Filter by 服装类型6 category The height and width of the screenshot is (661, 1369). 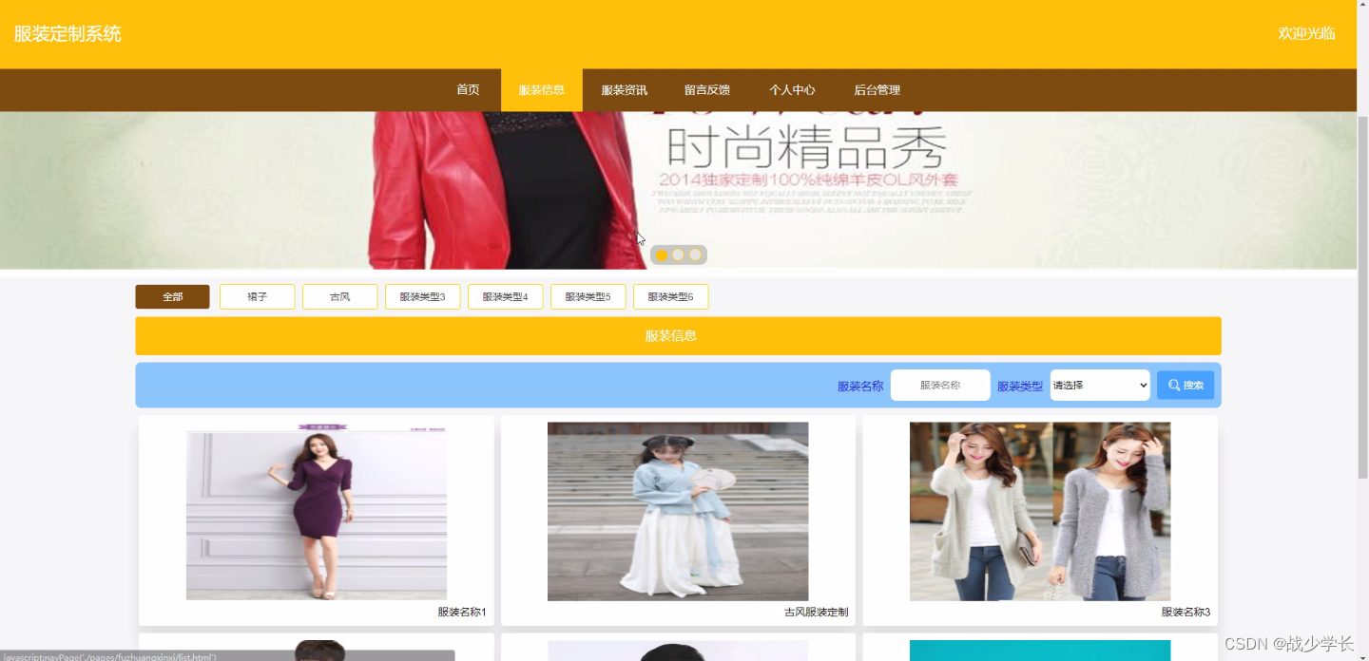(x=671, y=297)
